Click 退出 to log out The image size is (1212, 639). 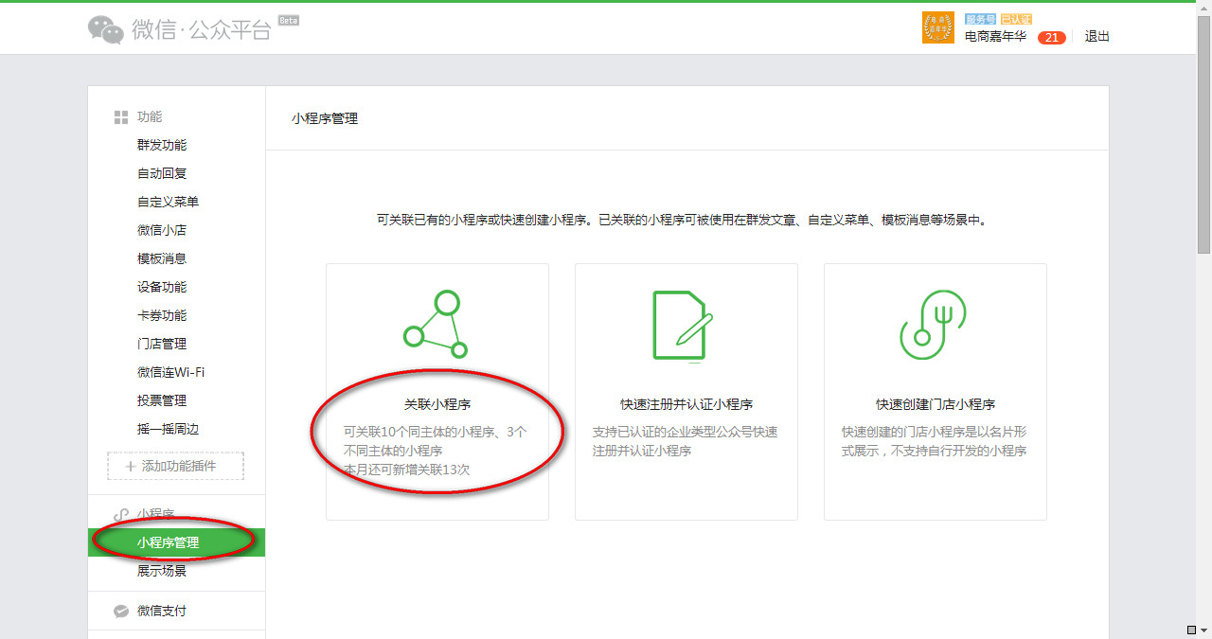1097,37
